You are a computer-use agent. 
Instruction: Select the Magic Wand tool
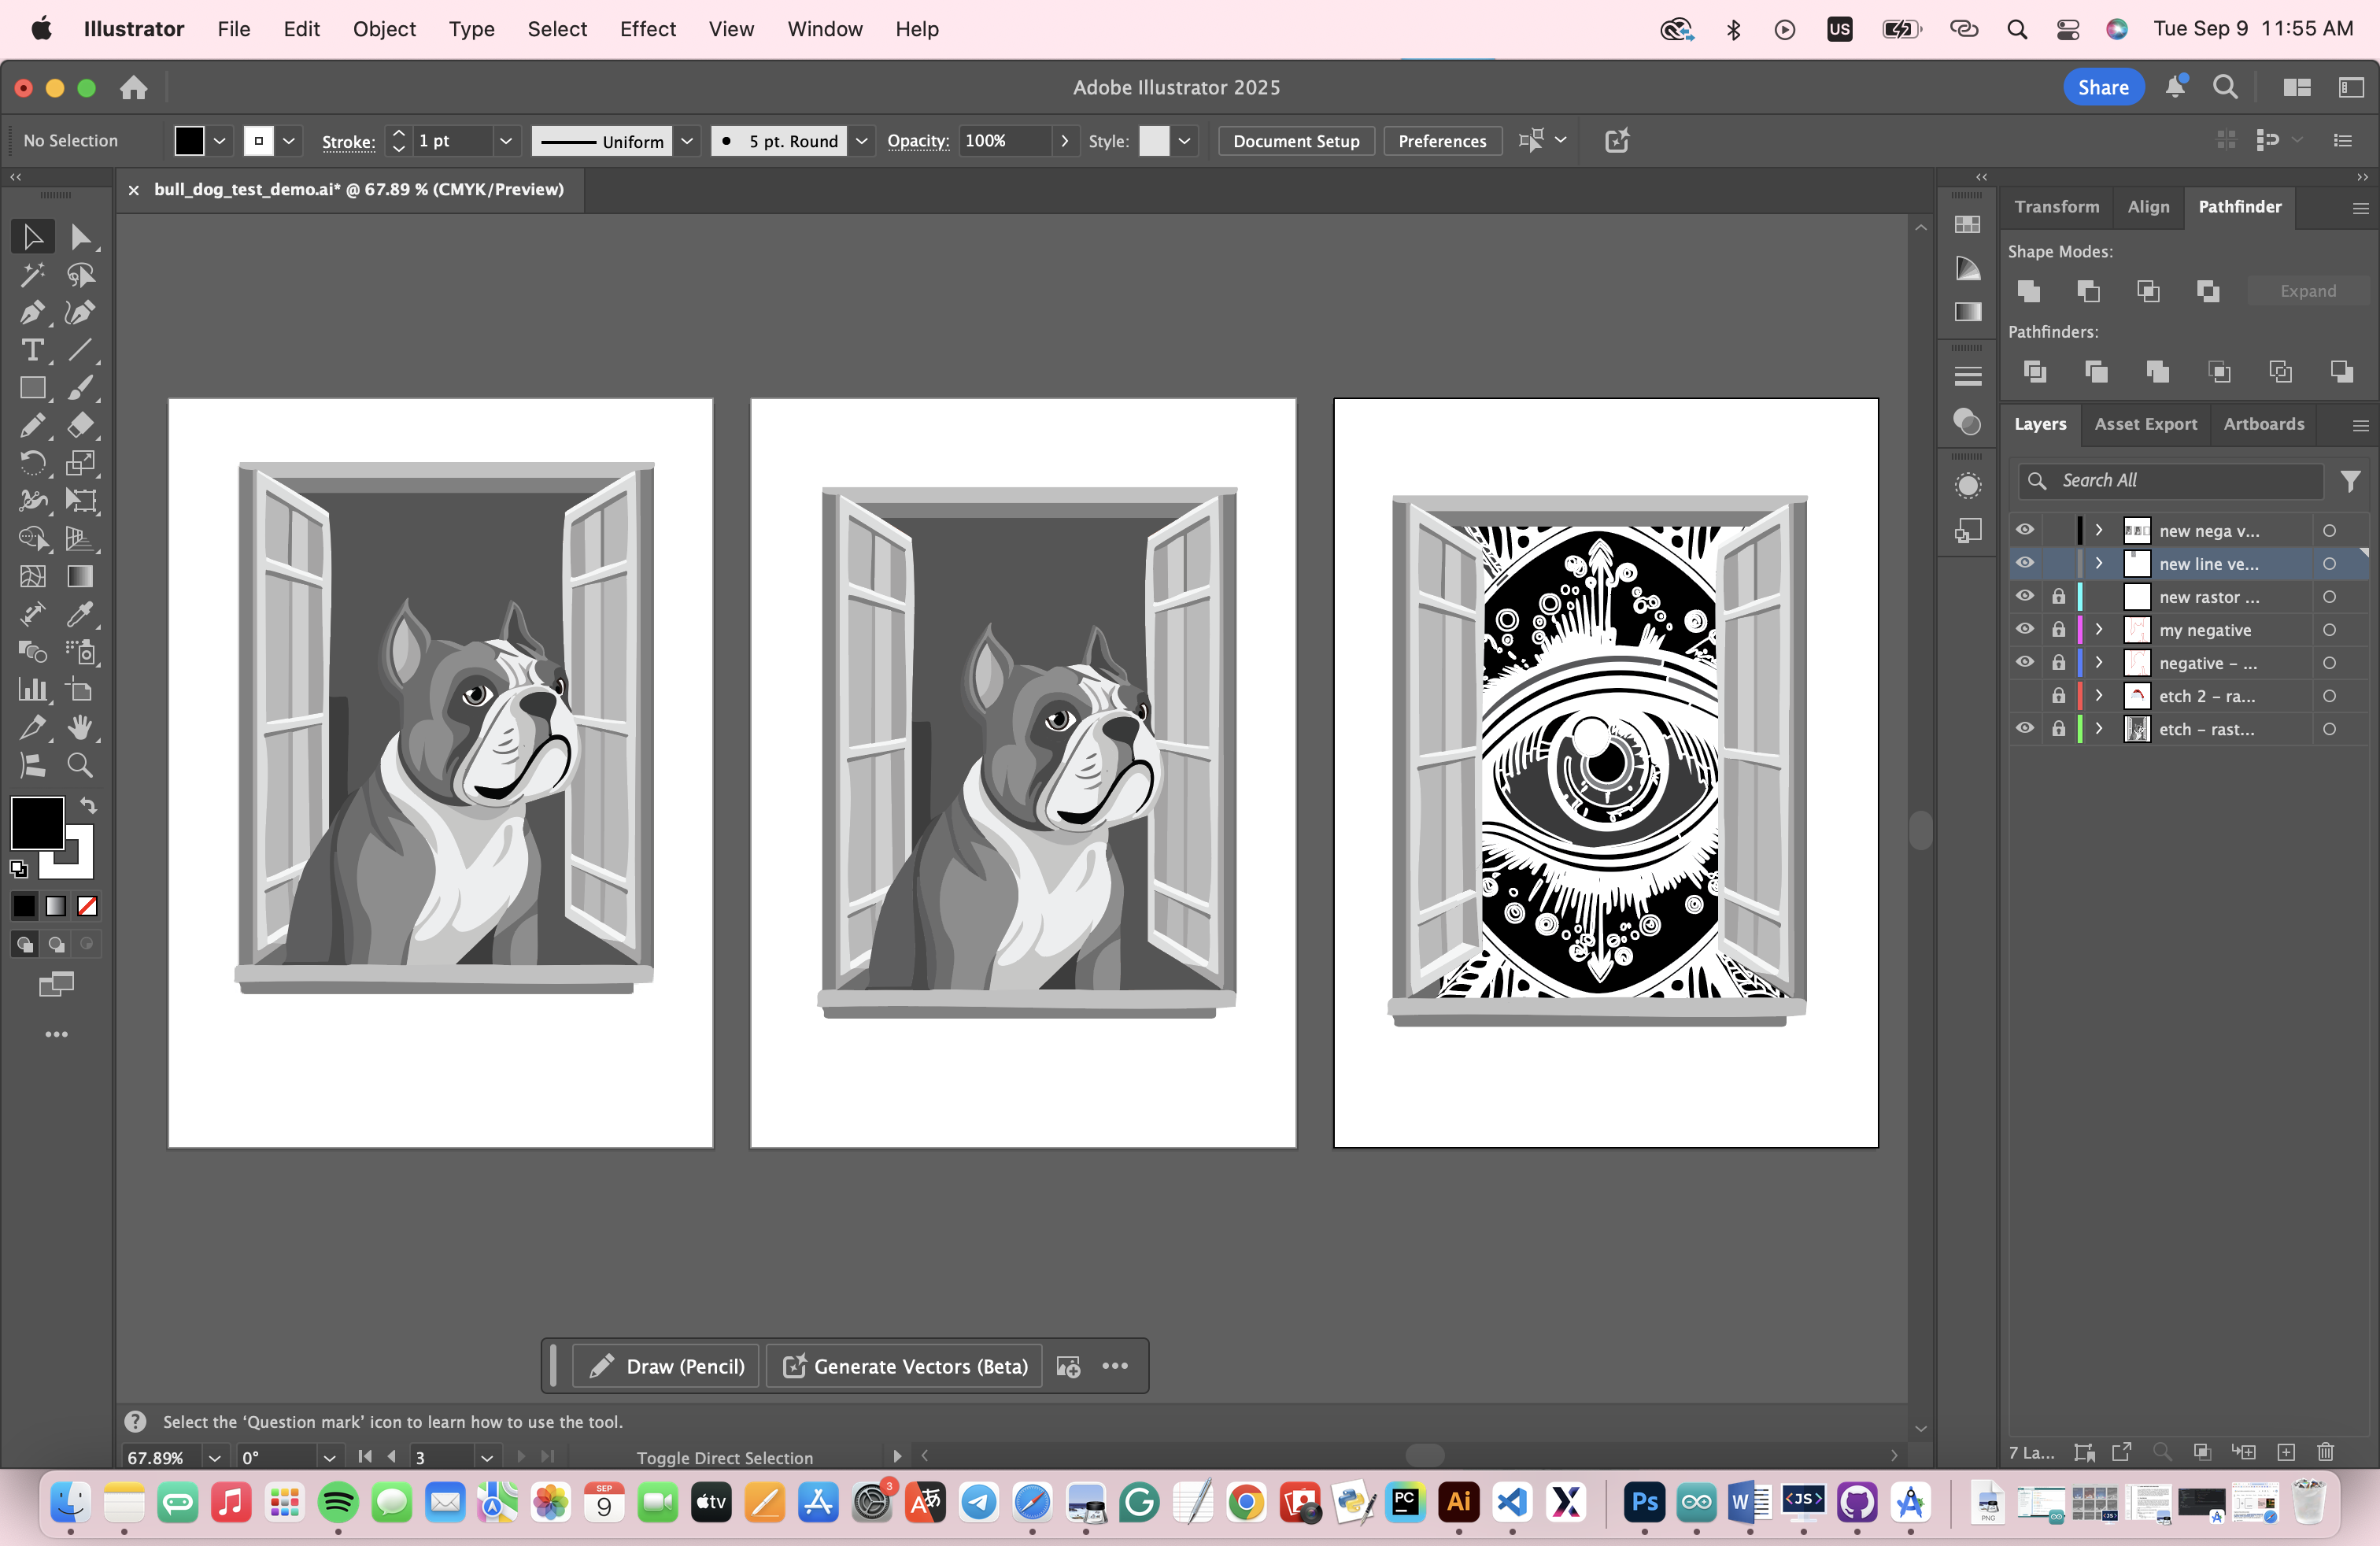click(x=31, y=275)
